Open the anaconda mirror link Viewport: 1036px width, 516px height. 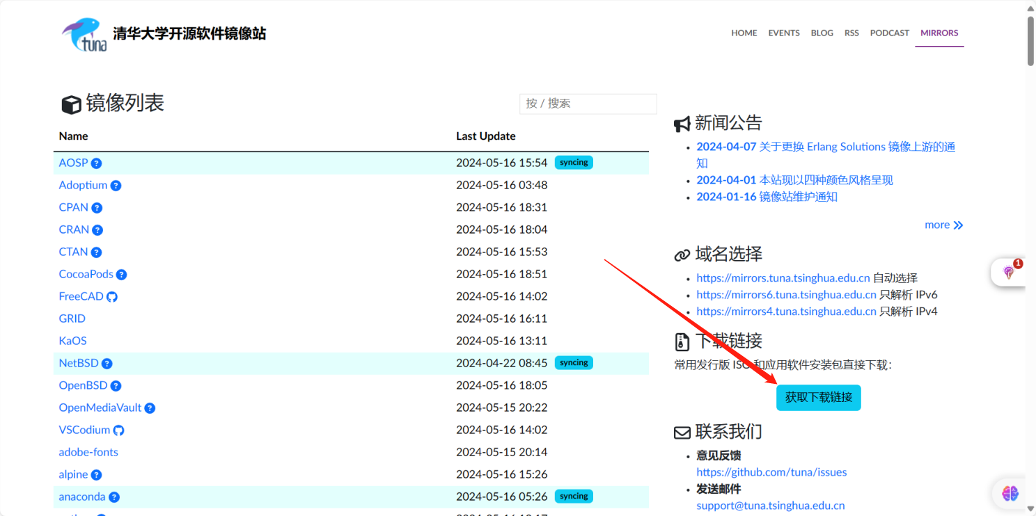(82, 497)
